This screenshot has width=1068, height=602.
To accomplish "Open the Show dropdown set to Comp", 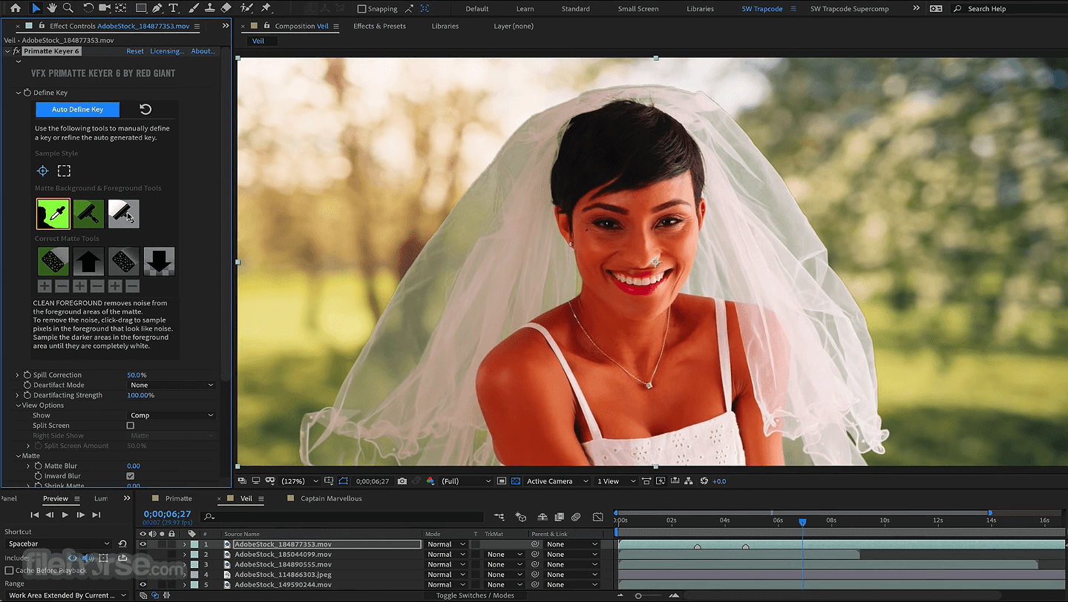I will click(x=171, y=415).
